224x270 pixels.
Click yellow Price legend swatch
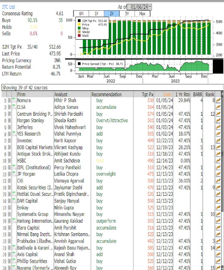tap(79, 25)
